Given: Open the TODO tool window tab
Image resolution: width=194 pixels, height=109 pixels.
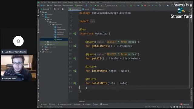Looking at the screenshot, I should pyautogui.click(x=52, y=104).
